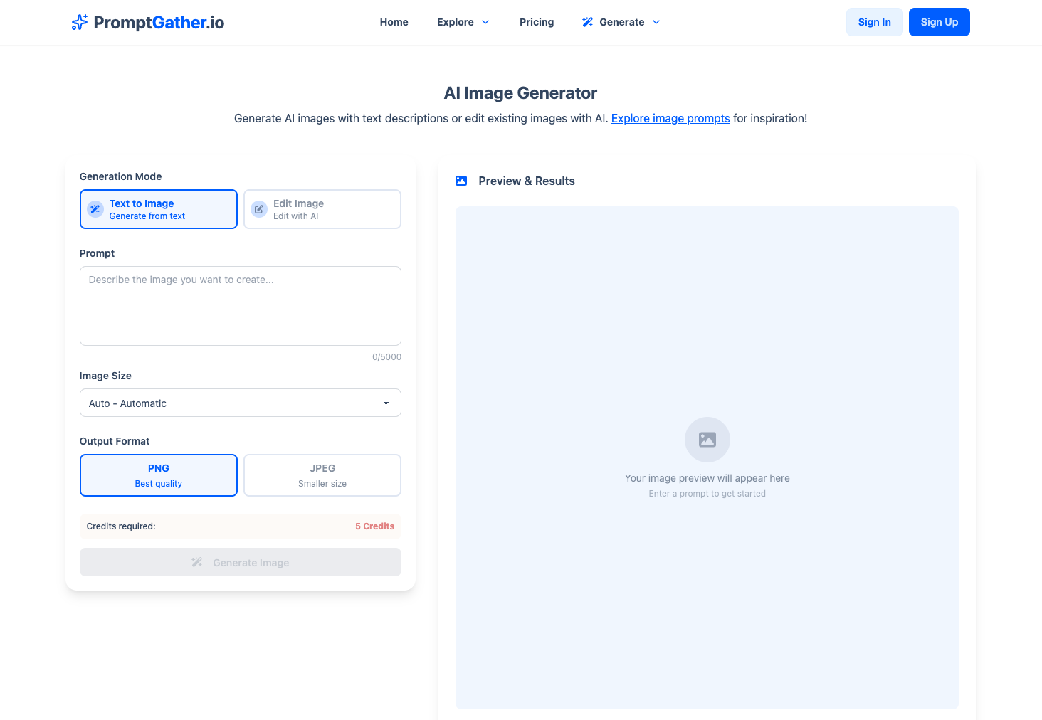Click the magic wand icon beside Generate menu
The image size is (1042, 720).
(587, 22)
